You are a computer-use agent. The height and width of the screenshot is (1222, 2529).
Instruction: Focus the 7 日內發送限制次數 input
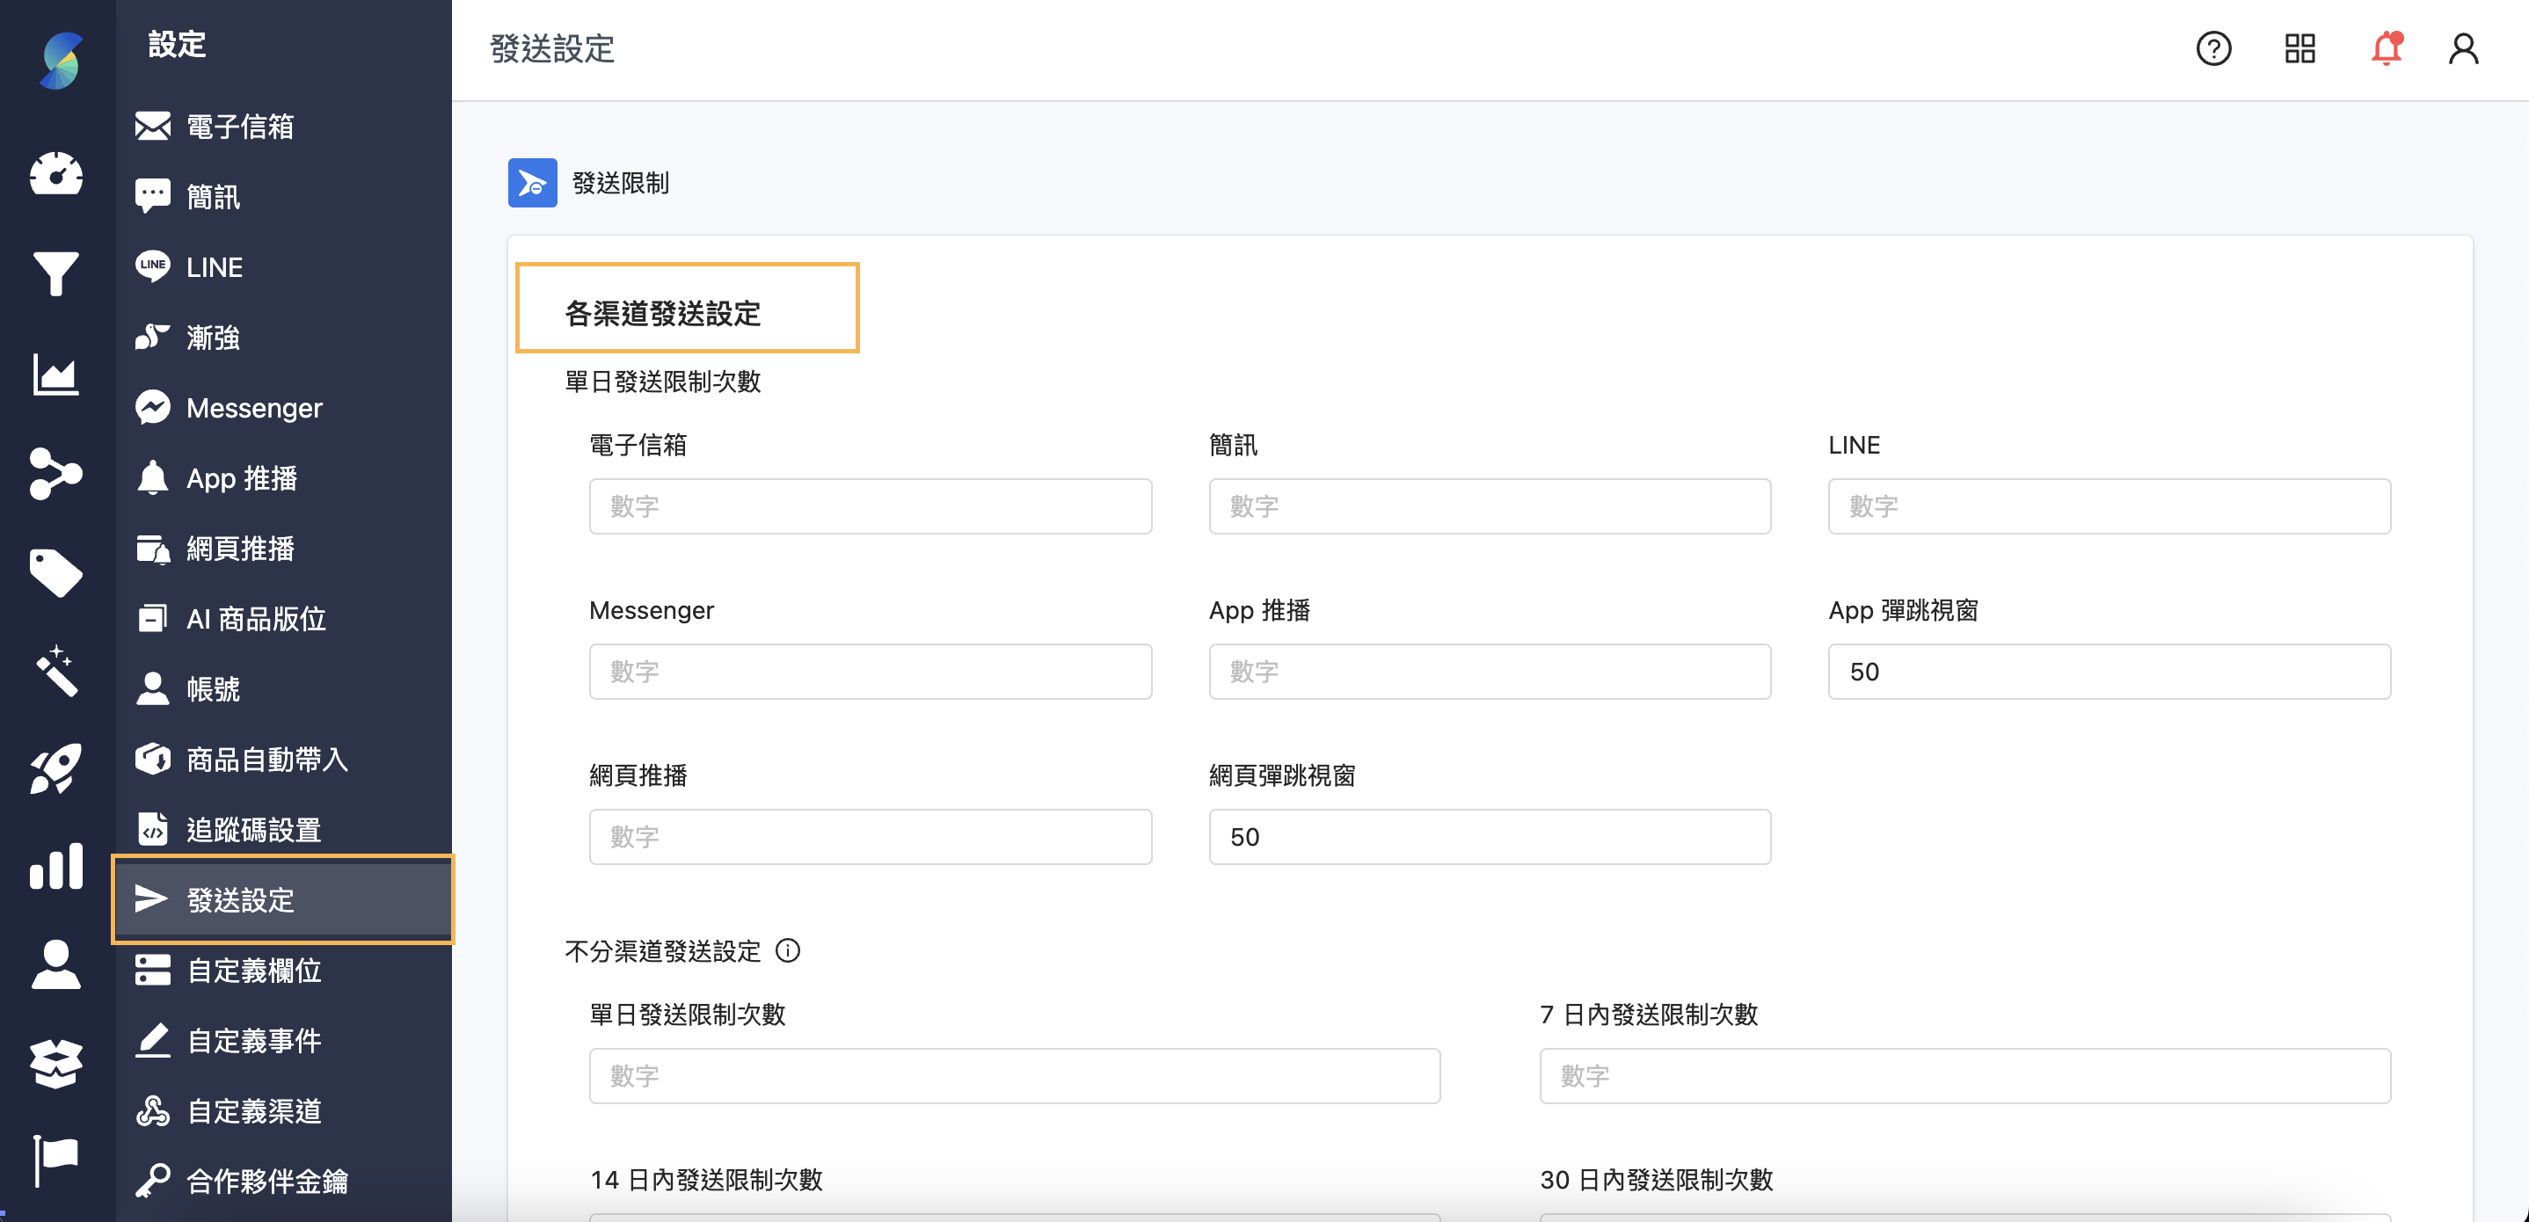[1964, 1076]
